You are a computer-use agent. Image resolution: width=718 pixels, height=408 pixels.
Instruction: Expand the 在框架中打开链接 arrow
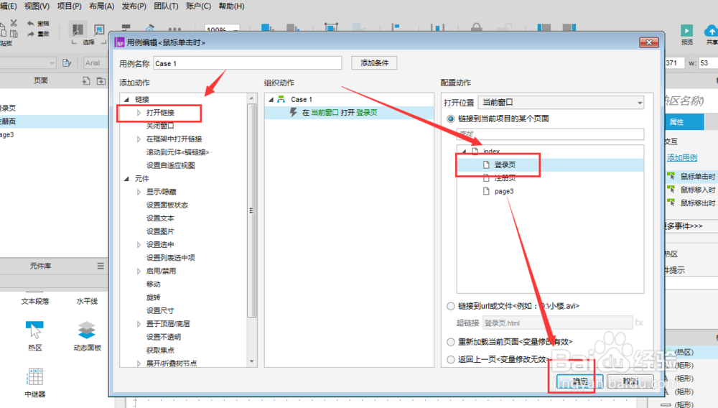tap(139, 139)
